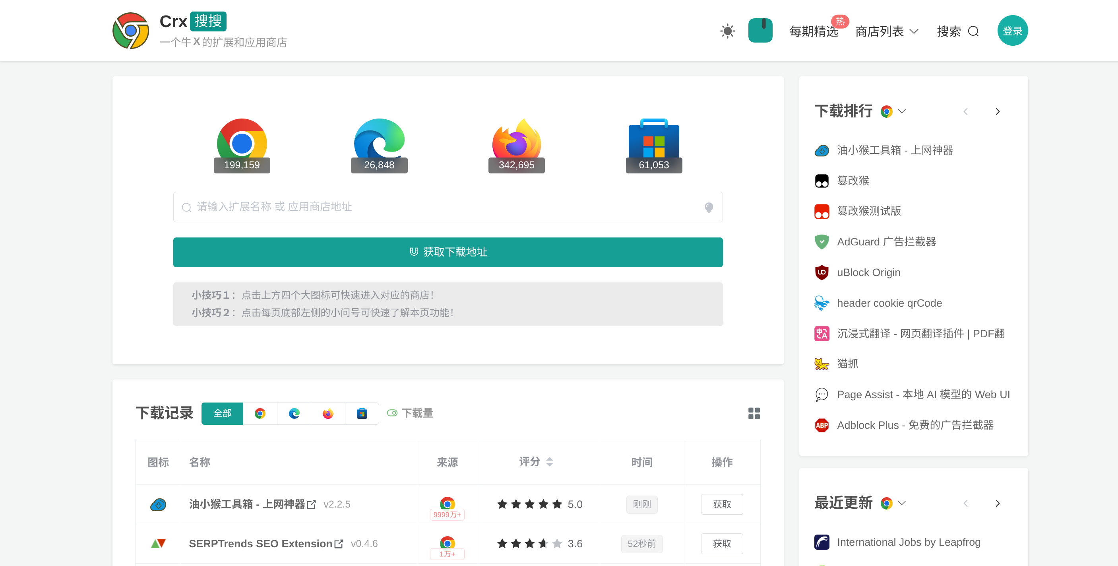
Task: Select the Edge filter tab in 下载记录
Action: (294, 413)
